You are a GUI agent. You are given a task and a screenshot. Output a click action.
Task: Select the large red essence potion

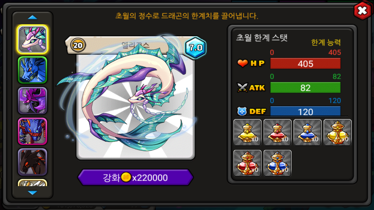247,163
